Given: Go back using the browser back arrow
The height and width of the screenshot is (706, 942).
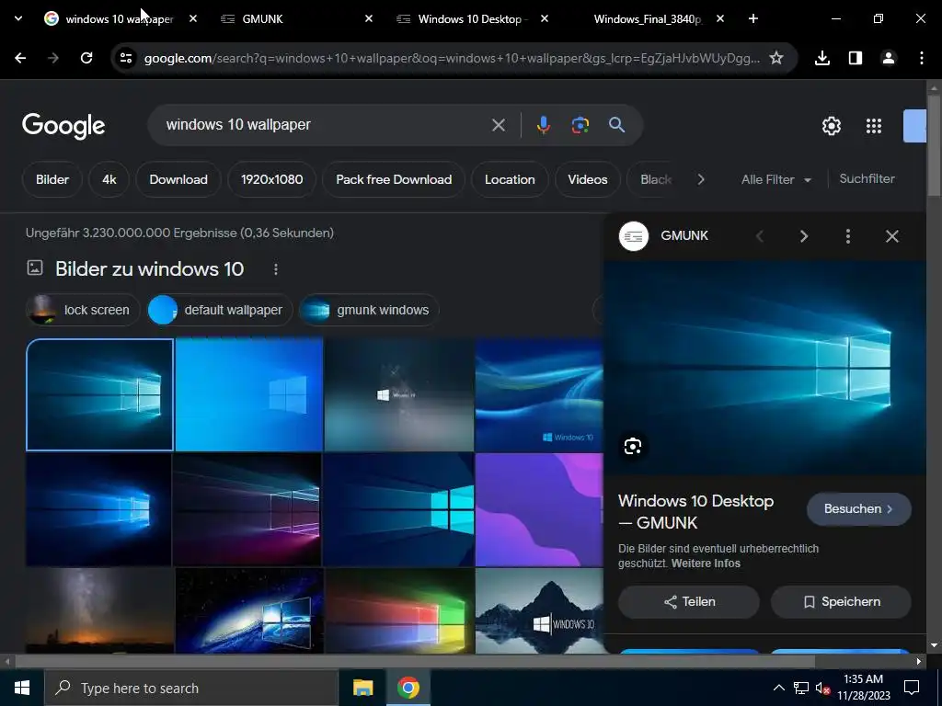Looking at the screenshot, I should [x=20, y=58].
